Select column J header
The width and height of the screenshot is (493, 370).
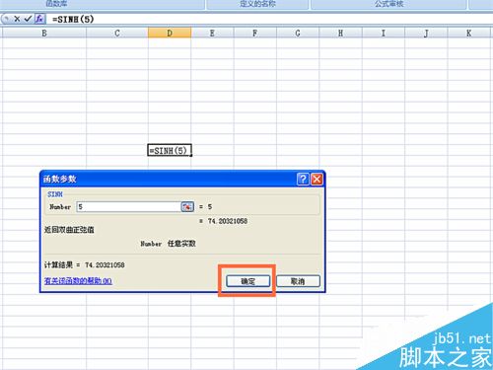pyautogui.click(x=426, y=33)
